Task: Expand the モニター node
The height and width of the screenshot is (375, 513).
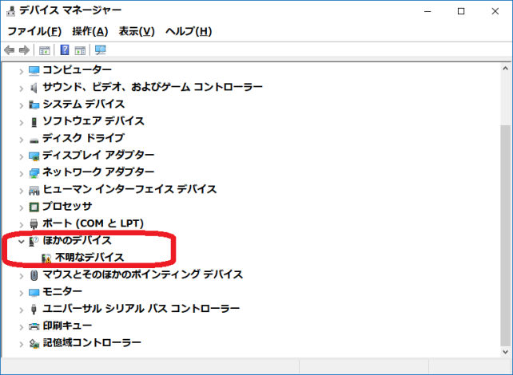Action: pos(22,293)
